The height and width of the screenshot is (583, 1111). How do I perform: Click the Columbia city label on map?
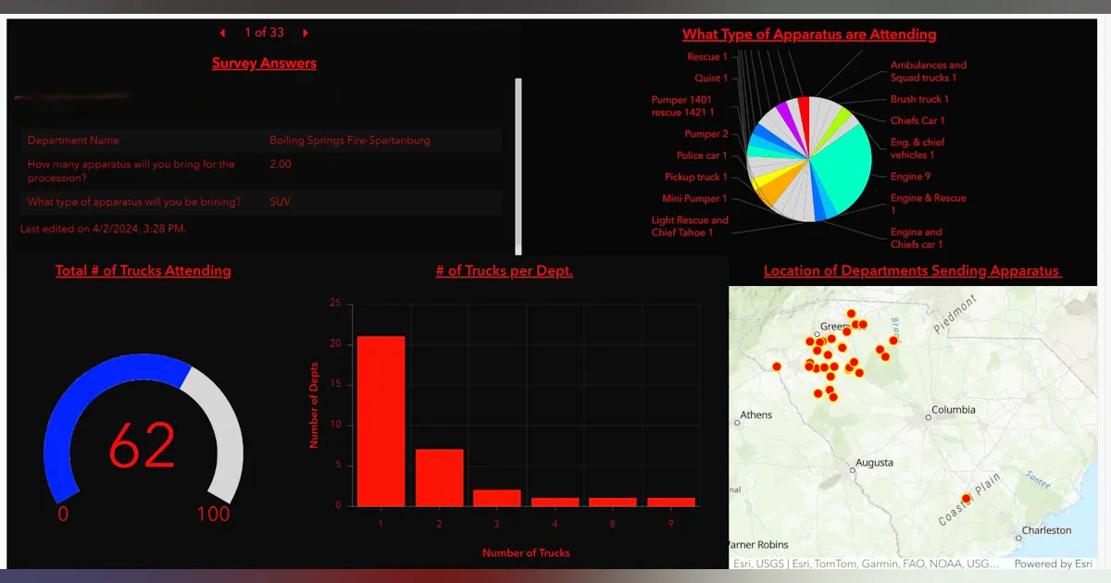[953, 410]
